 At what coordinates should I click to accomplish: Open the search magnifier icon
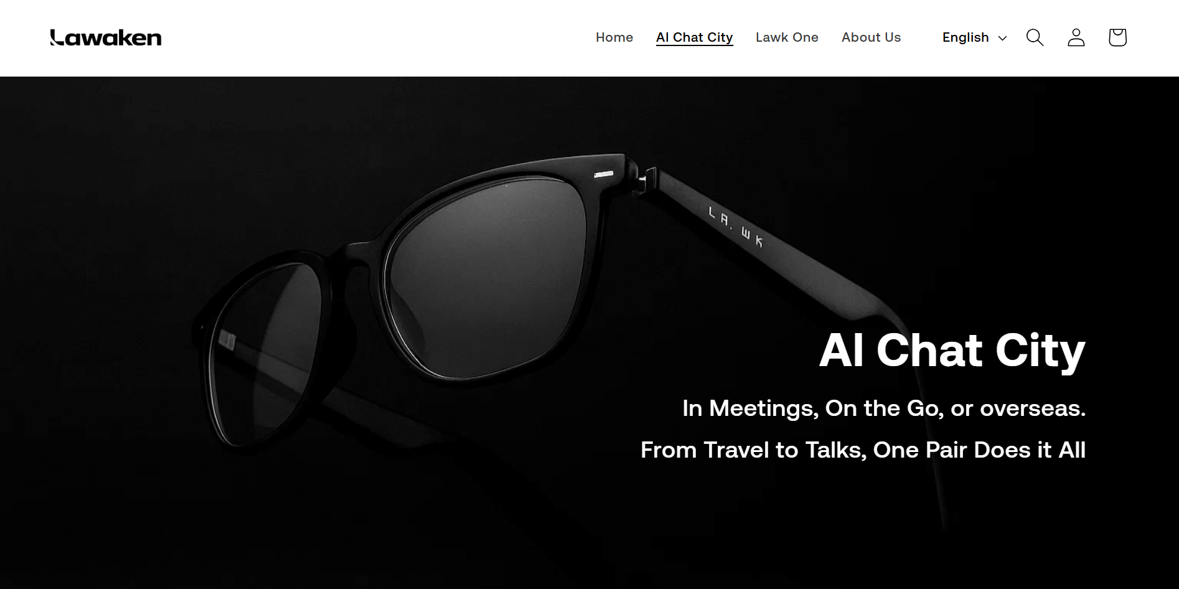click(1035, 37)
